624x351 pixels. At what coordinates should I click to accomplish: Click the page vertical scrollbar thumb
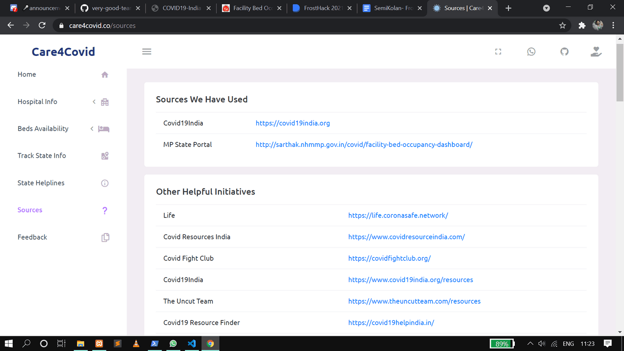[x=620, y=72]
